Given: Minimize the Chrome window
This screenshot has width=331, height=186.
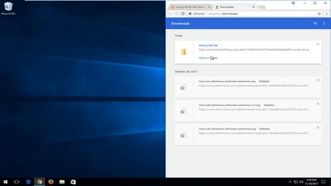Looking at the screenshot, I should click(305, 3).
